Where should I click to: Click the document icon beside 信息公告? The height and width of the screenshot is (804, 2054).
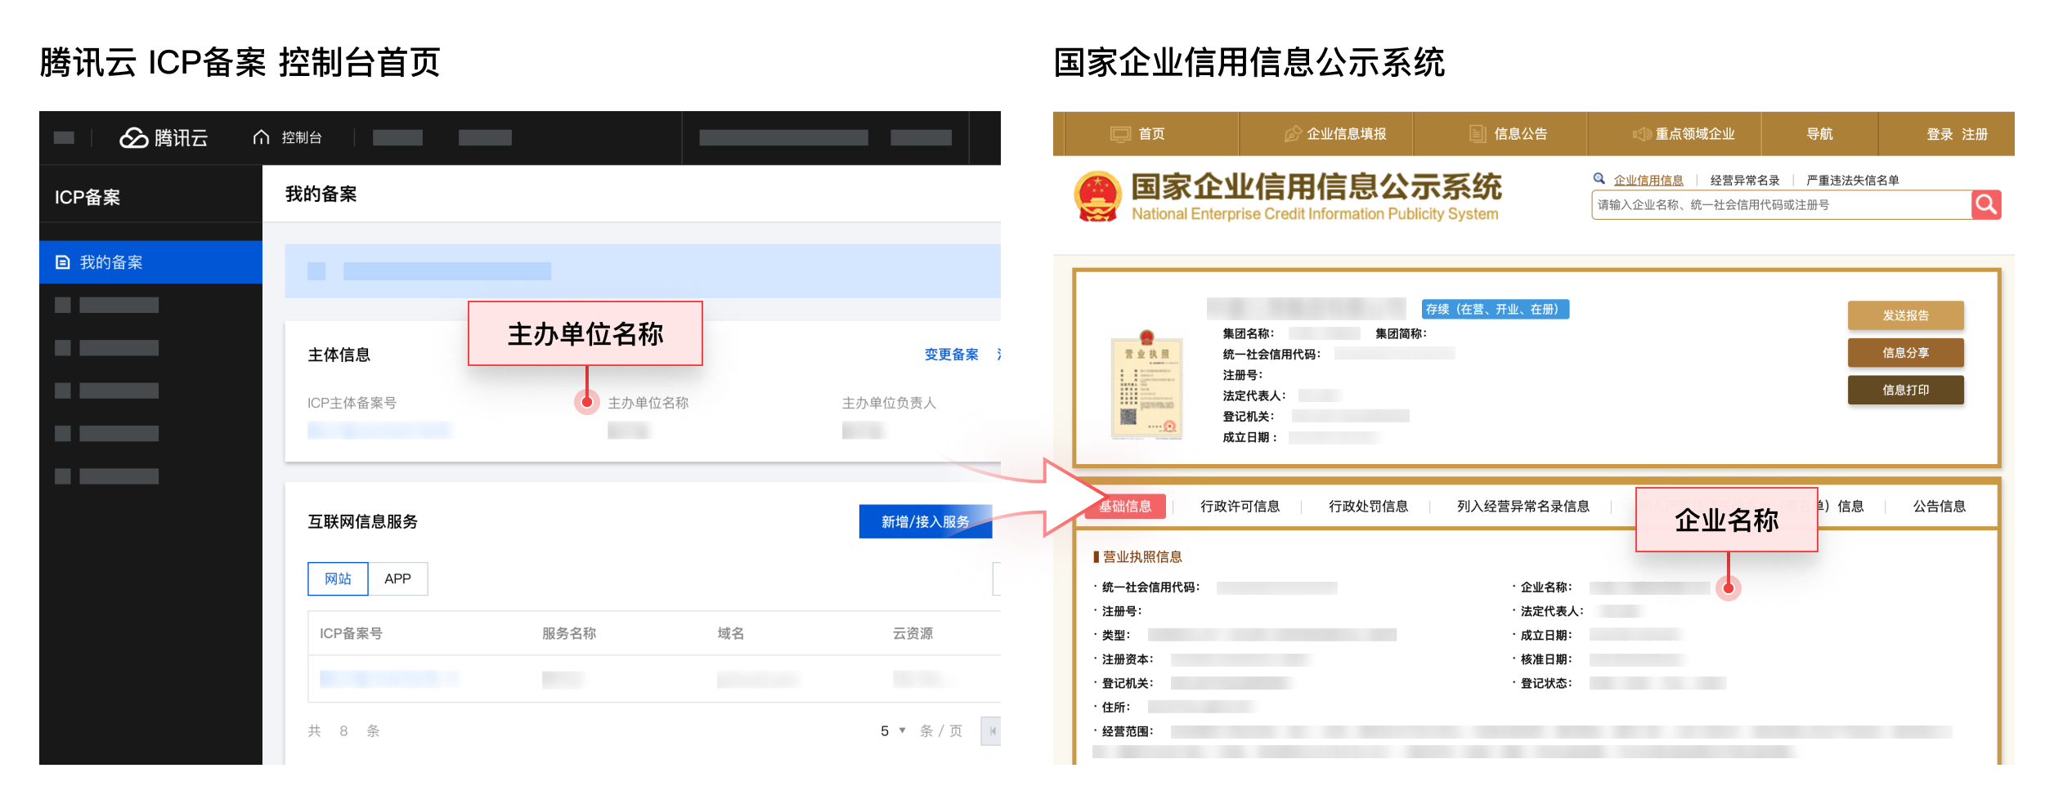point(1478,134)
